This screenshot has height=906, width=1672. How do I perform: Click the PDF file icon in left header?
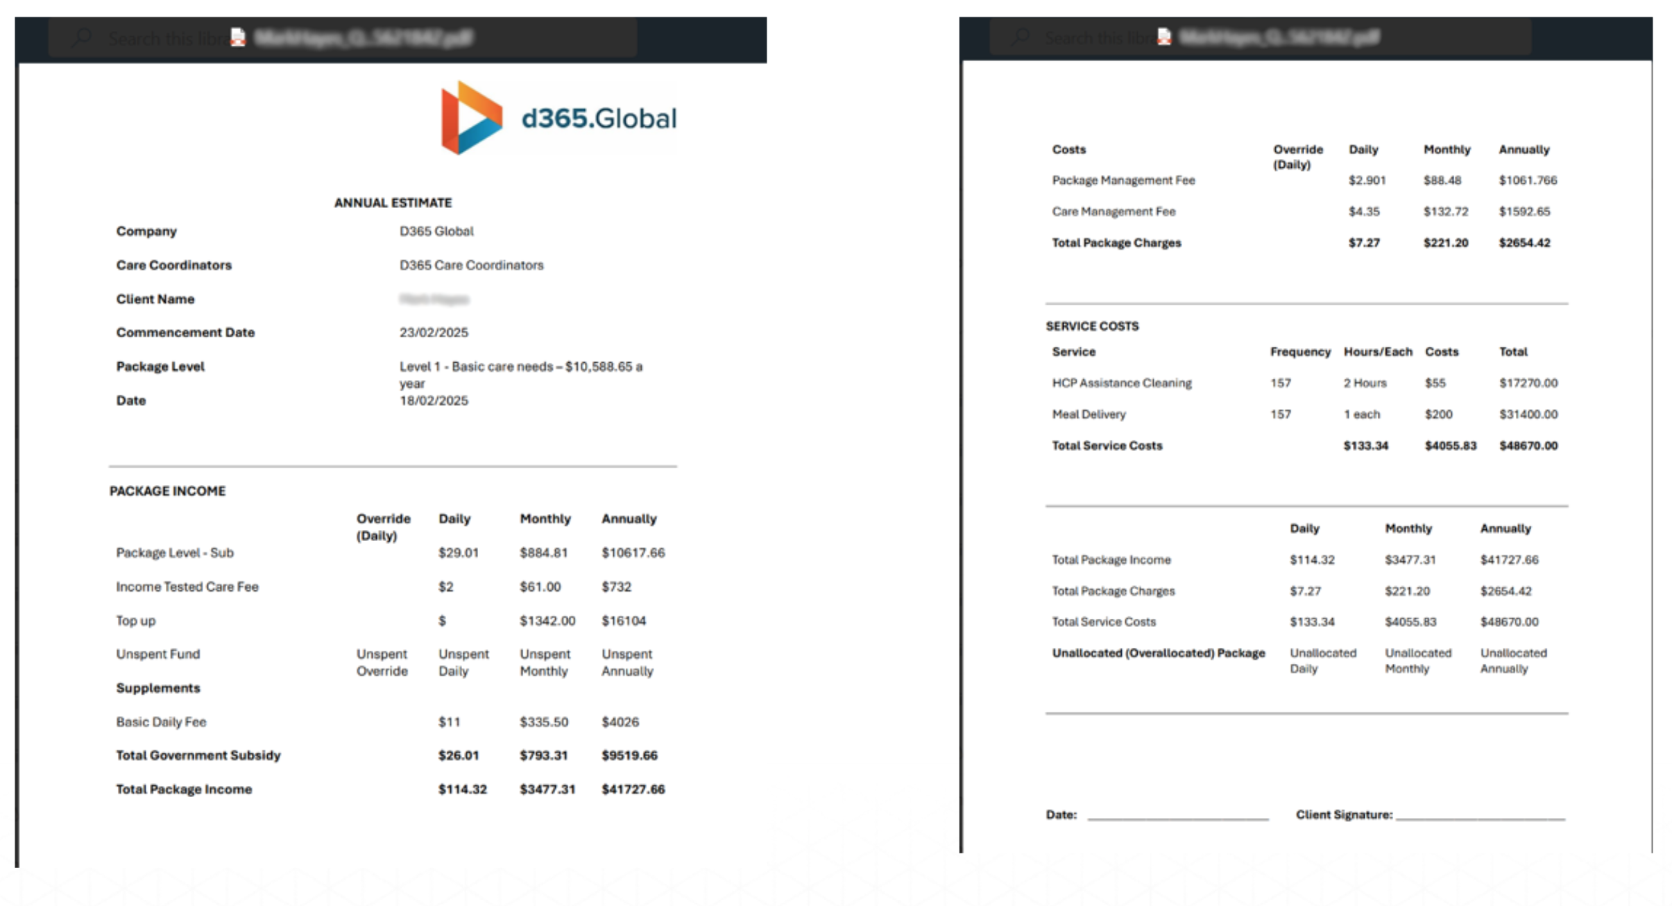(238, 37)
